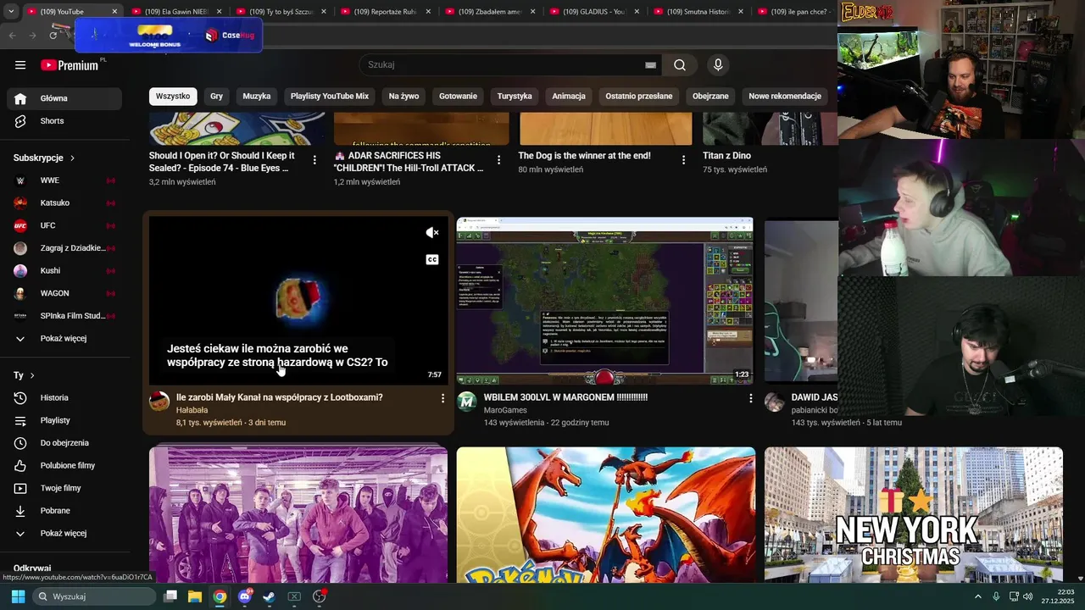The image size is (1085, 610).
Task: Open Steam from the taskbar
Action: [269, 596]
